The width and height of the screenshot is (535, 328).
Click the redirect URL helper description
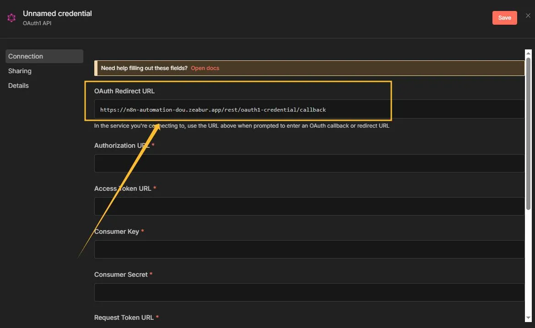click(x=242, y=125)
